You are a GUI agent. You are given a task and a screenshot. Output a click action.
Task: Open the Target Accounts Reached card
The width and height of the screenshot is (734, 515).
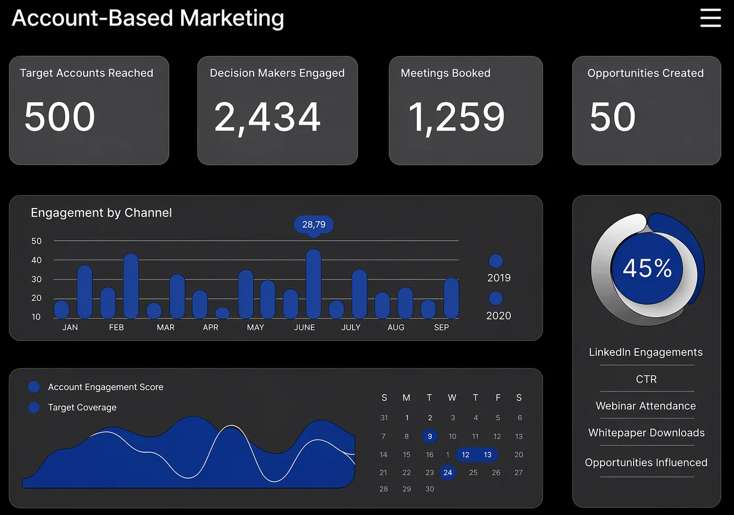coord(89,110)
